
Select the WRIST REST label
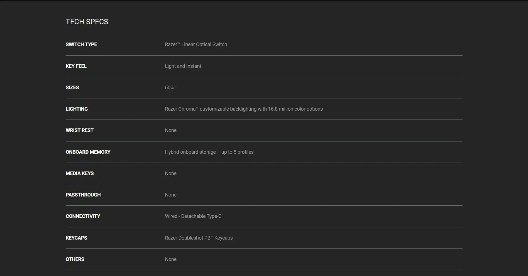point(79,130)
